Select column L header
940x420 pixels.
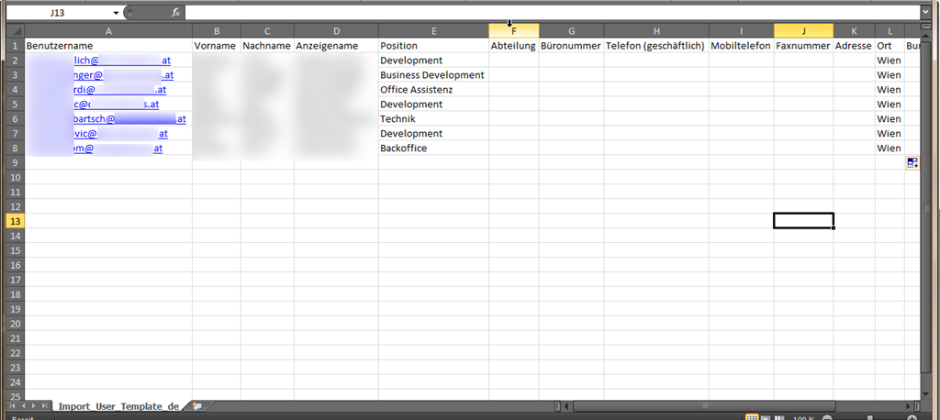click(890, 30)
